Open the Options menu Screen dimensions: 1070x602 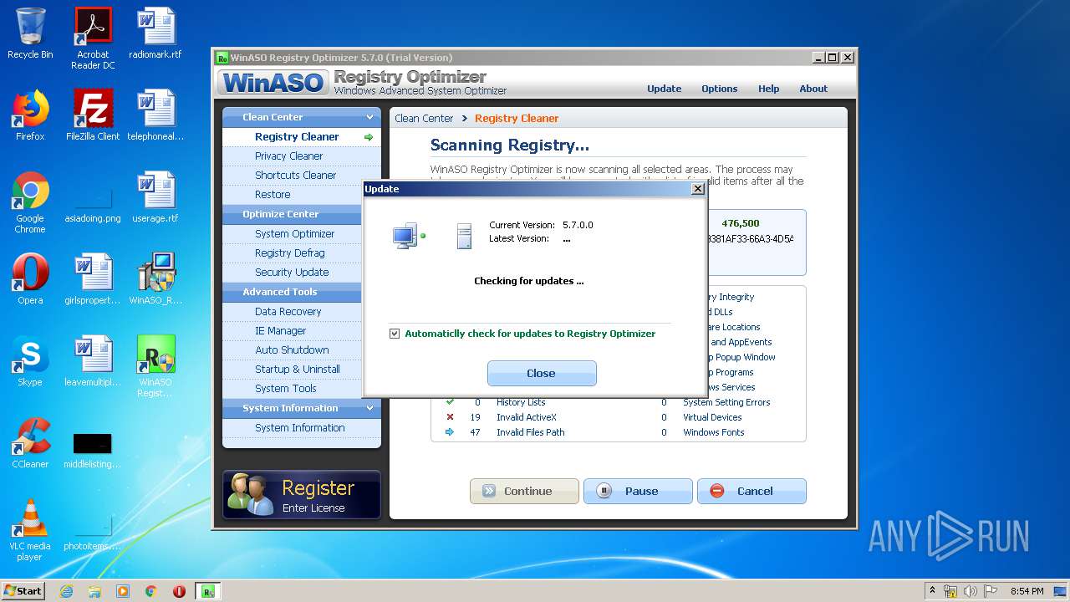tap(719, 89)
